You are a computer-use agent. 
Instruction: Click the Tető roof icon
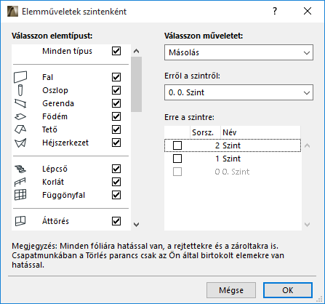(20, 129)
